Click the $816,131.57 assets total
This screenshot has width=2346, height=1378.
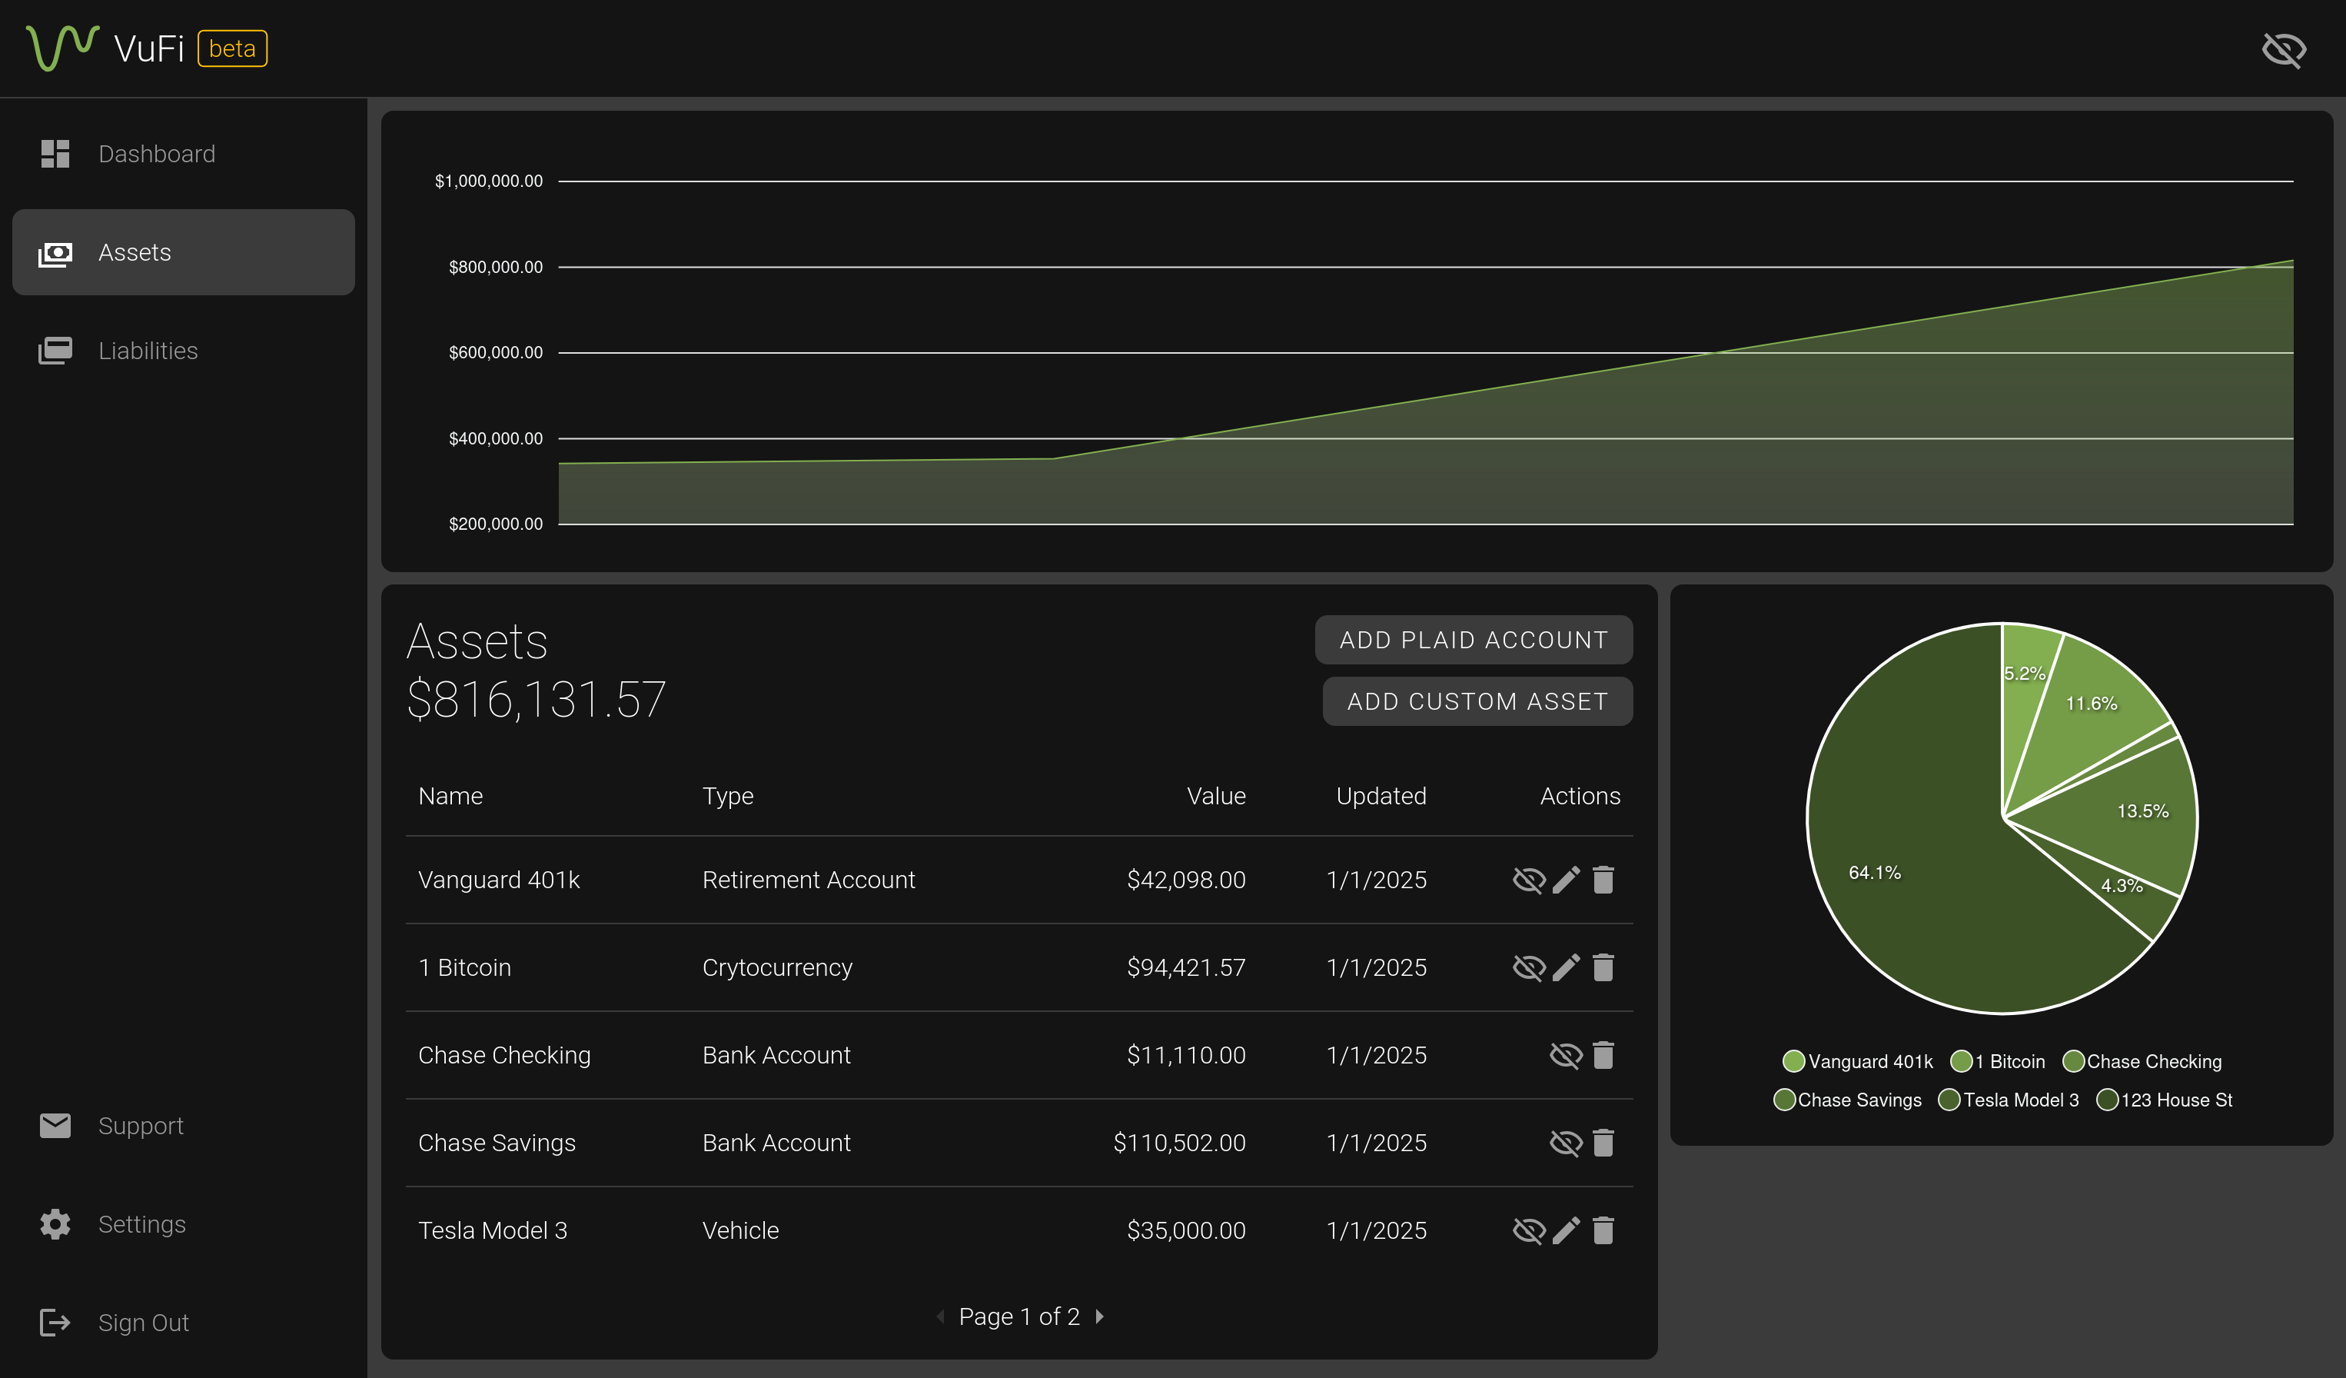point(537,699)
